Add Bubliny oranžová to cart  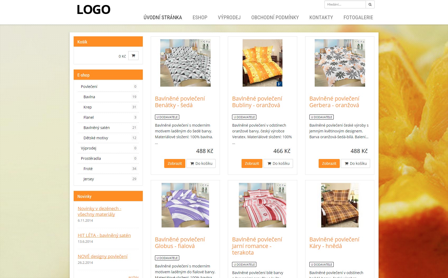click(x=278, y=163)
